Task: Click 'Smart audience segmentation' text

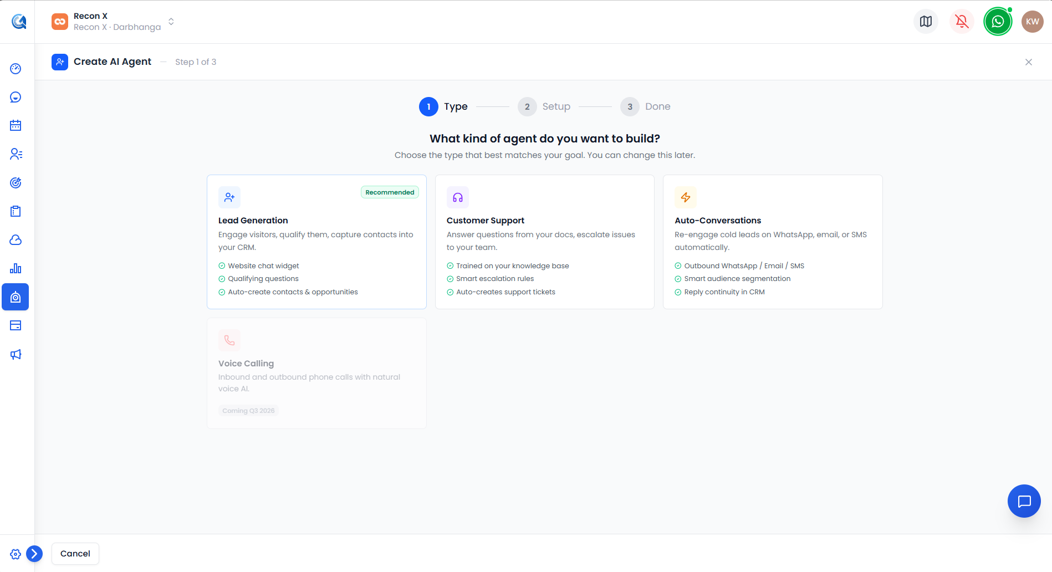Action: coord(737,279)
